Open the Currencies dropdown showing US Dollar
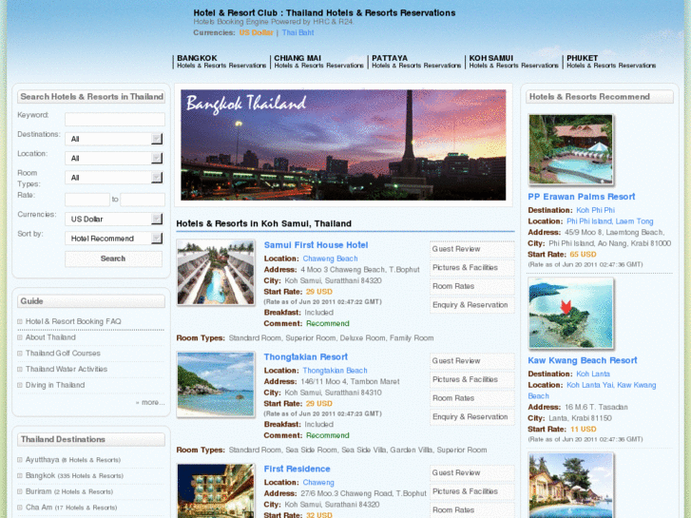Image resolution: width=691 pixels, height=518 pixels. point(114,220)
